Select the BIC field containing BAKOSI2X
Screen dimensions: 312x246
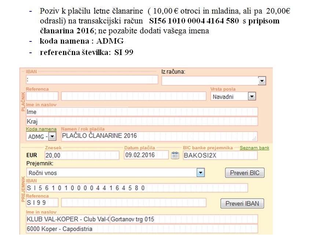[x=220, y=155]
